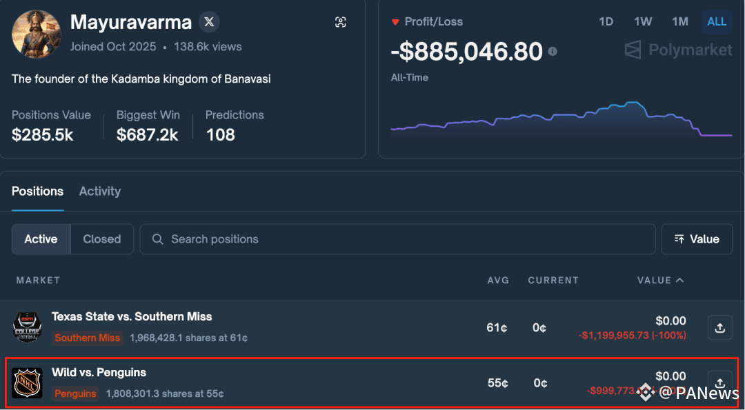The image size is (745, 410).
Task: Open the Wild vs. Penguins market
Action: click(99, 373)
